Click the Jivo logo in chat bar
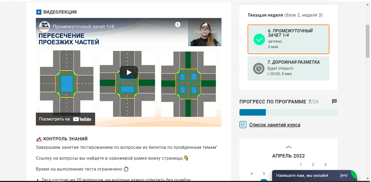Screen dimensions: 371x182 [x=344, y=175]
